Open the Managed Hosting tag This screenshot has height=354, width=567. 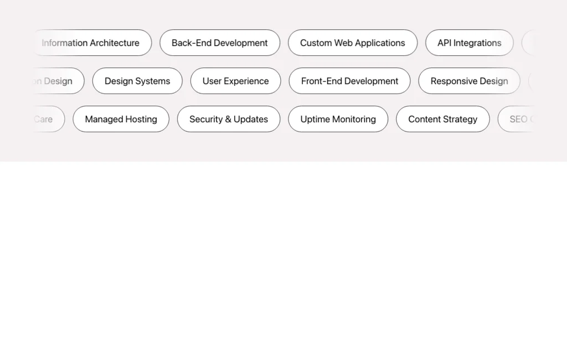pos(121,119)
